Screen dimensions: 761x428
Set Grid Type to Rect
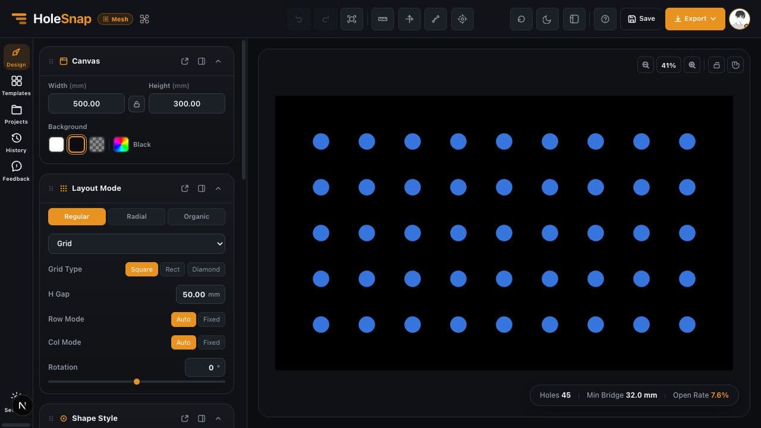[x=172, y=269]
